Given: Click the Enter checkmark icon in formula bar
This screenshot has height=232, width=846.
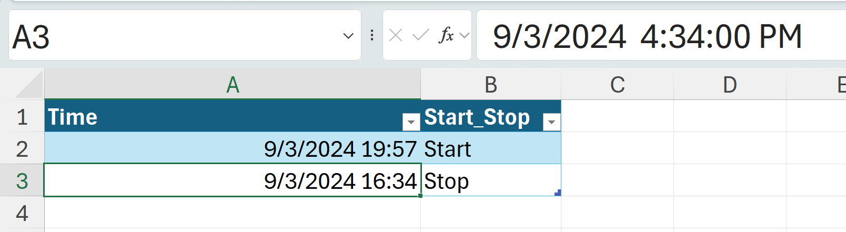Looking at the screenshot, I should [420, 36].
